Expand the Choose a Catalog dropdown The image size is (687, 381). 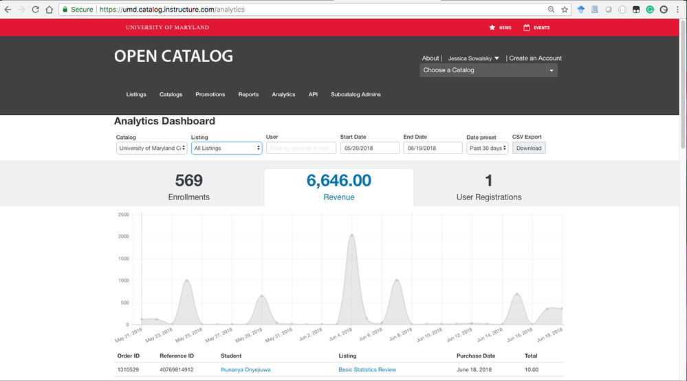(x=488, y=70)
